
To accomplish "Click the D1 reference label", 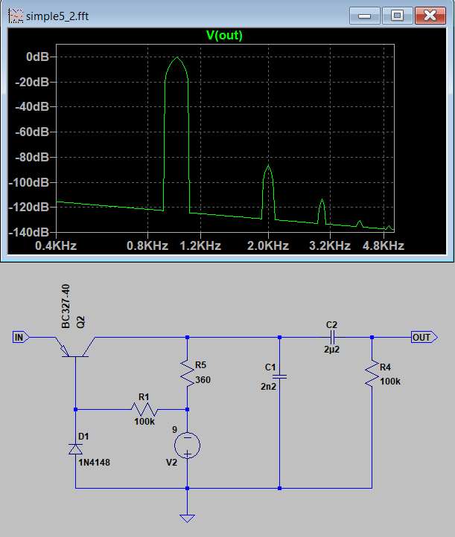I will pyautogui.click(x=83, y=437).
